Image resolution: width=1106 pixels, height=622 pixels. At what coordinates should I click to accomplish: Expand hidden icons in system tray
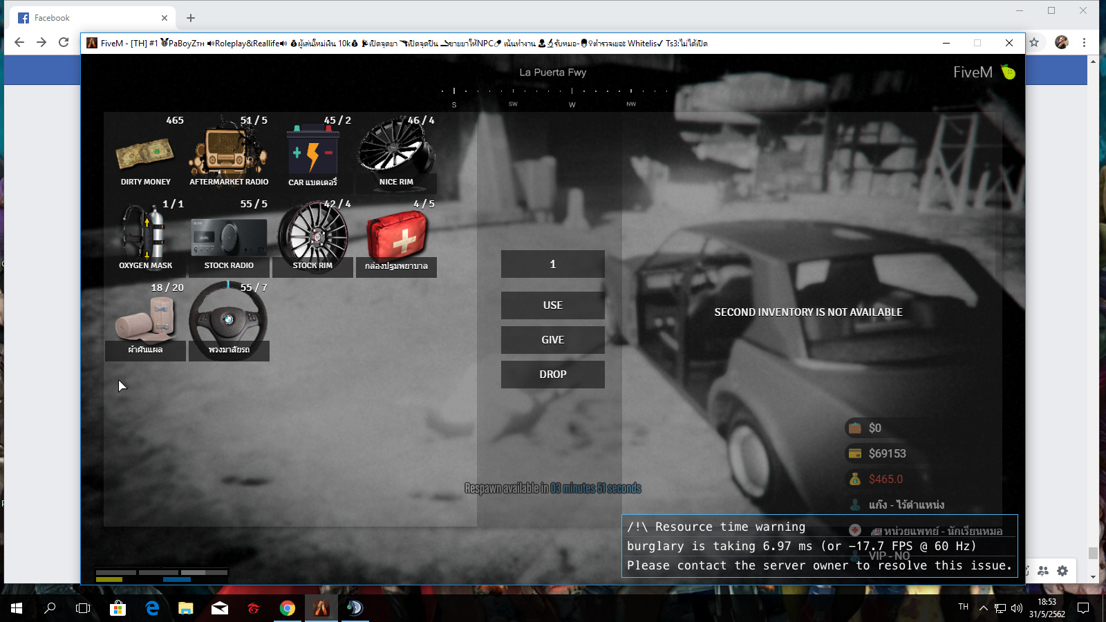[x=982, y=609]
